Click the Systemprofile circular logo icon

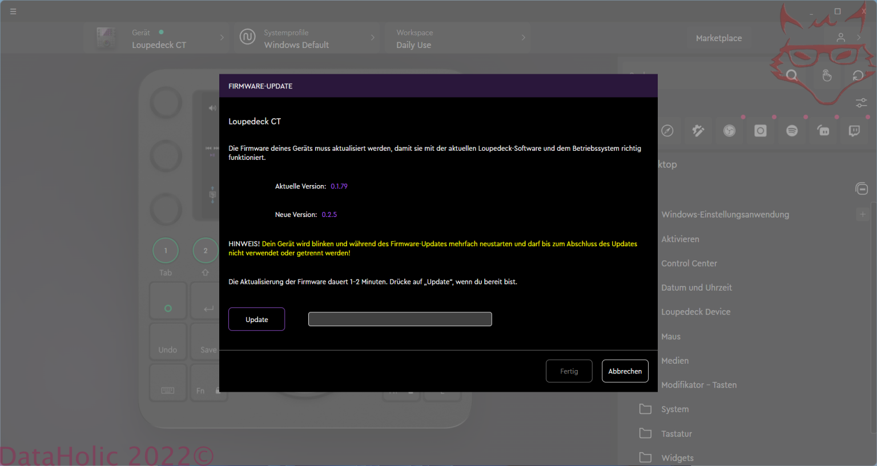(247, 38)
